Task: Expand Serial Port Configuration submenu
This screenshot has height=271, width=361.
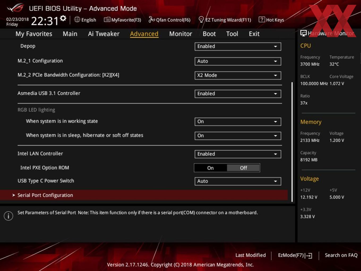Action: (x=144, y=195)
